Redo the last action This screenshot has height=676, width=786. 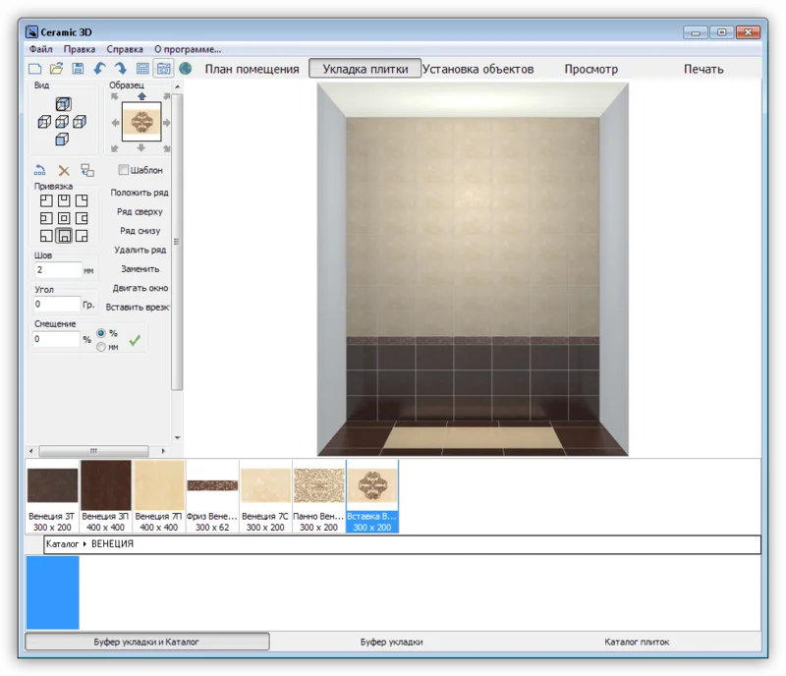[x=121, y=69]
